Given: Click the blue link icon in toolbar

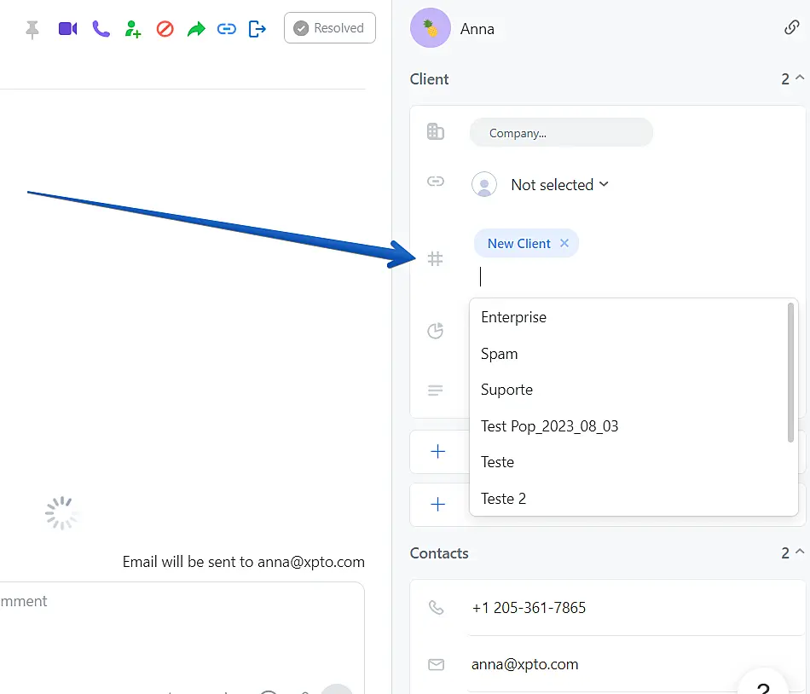Looking at the screenshot, I should [226, 29].
